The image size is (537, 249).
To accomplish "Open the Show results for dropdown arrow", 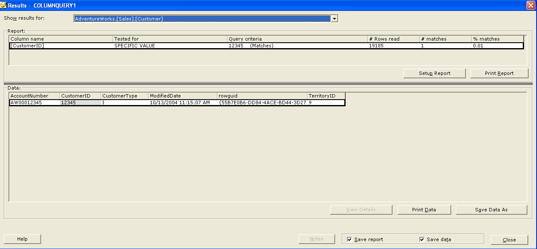I will (x=334, y=19).
